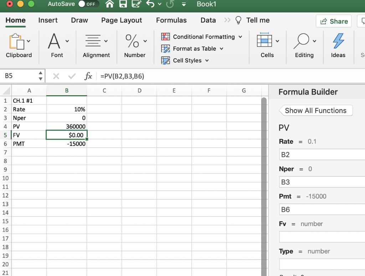This screenshot has width=365, height=276.
Task: Switch to the Insert tab
Action: [48, 20]
